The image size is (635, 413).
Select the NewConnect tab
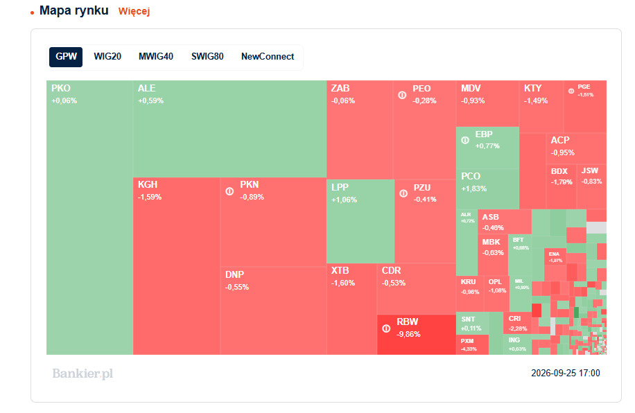pos(268,57)
